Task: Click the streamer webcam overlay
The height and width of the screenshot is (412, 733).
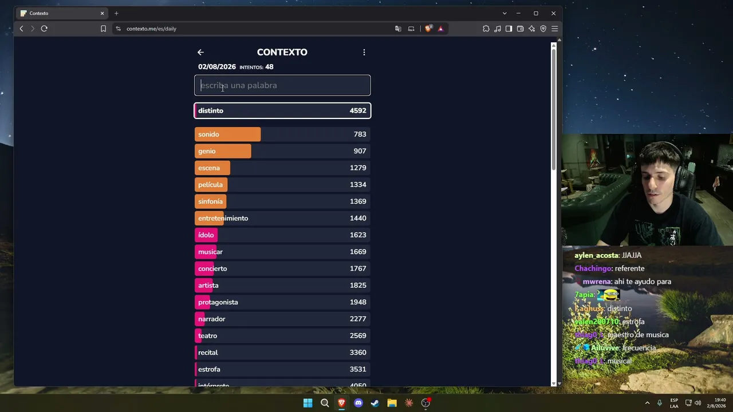Action: 647,190
